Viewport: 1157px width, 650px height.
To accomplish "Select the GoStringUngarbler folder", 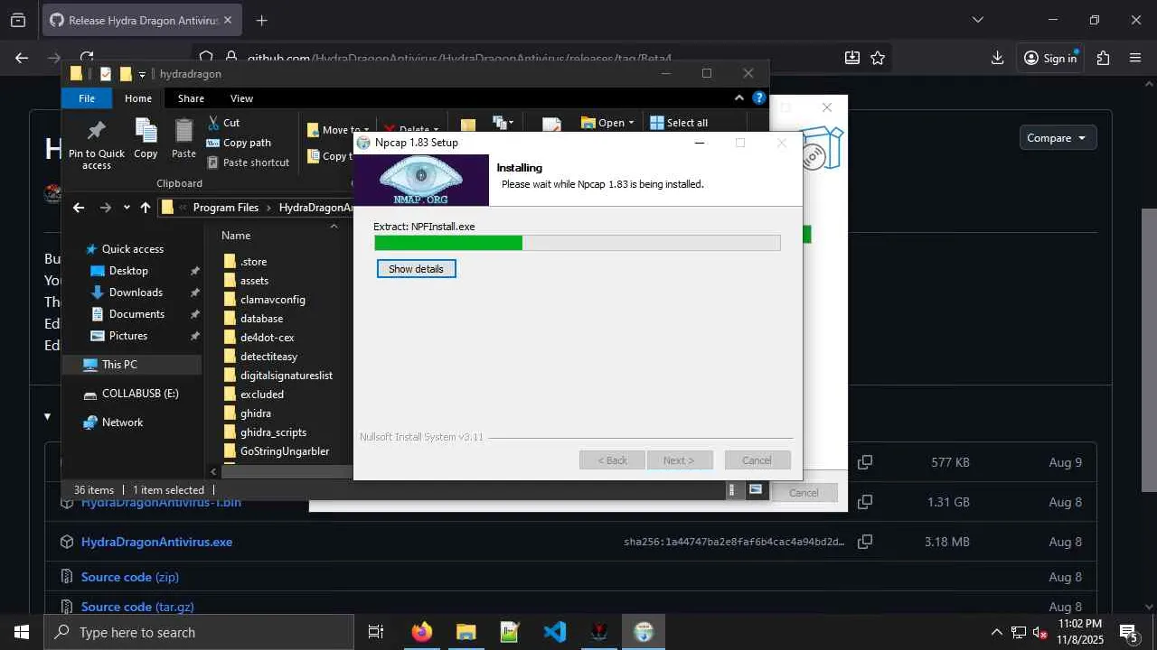I will coord(285,451).
